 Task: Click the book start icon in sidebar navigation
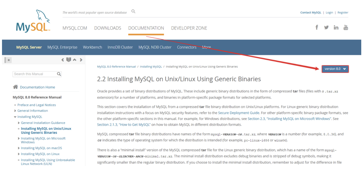(x=68, y=60)
